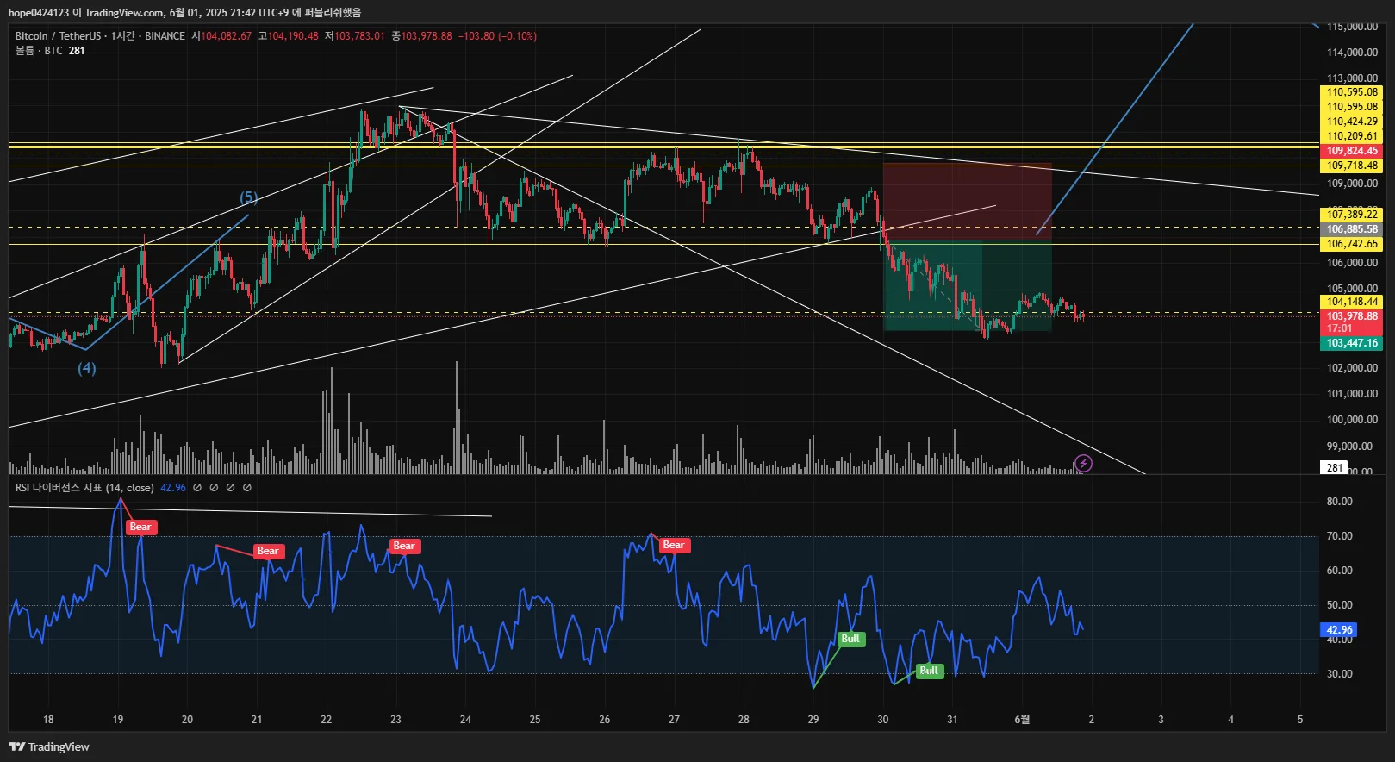Click the 6월 date marker on time axis
Viewport: 1395px width, 762px height.
[1022, 719]
